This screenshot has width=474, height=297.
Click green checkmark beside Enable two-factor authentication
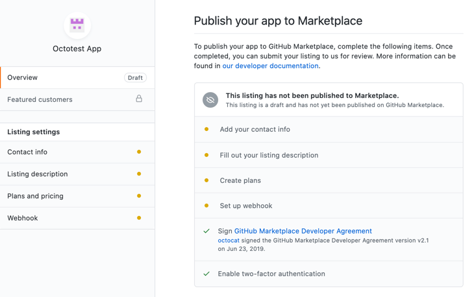[206, 274]
